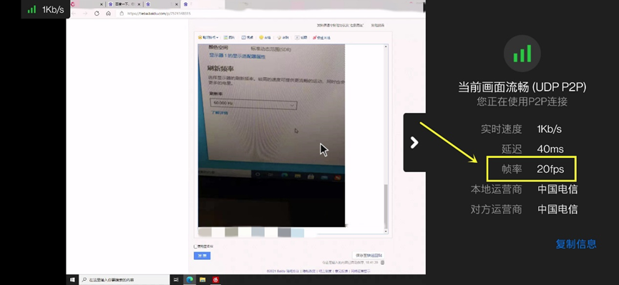
Task: Collapse the connection info panel with the chevron arrow
Action: (414, 142)
